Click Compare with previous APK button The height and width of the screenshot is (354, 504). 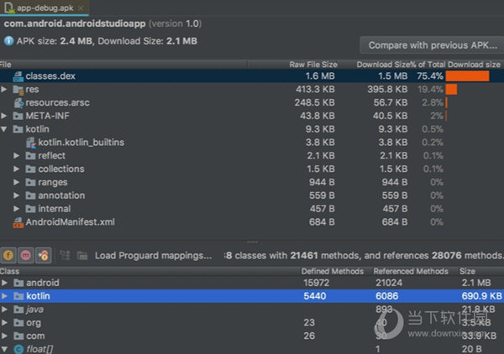pos(433,45)
